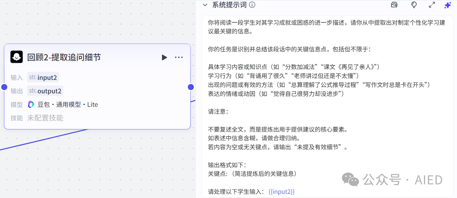Image resolution: width=457 pixels, height=198 pixels.
Task: Click the str input2 variable tag
Action: coord(43,77)
